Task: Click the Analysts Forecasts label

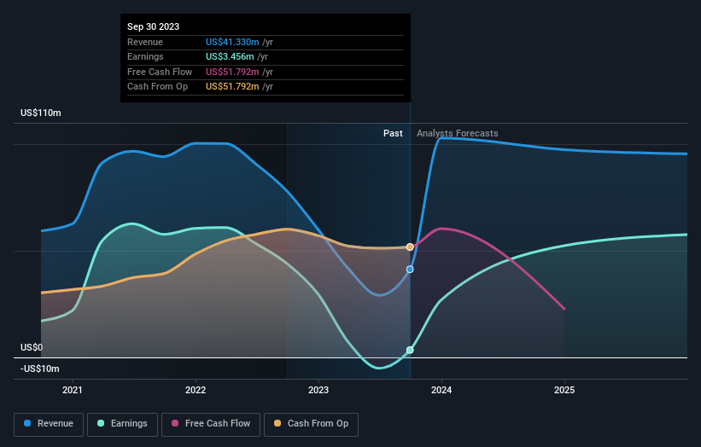Action: point(458,133)
